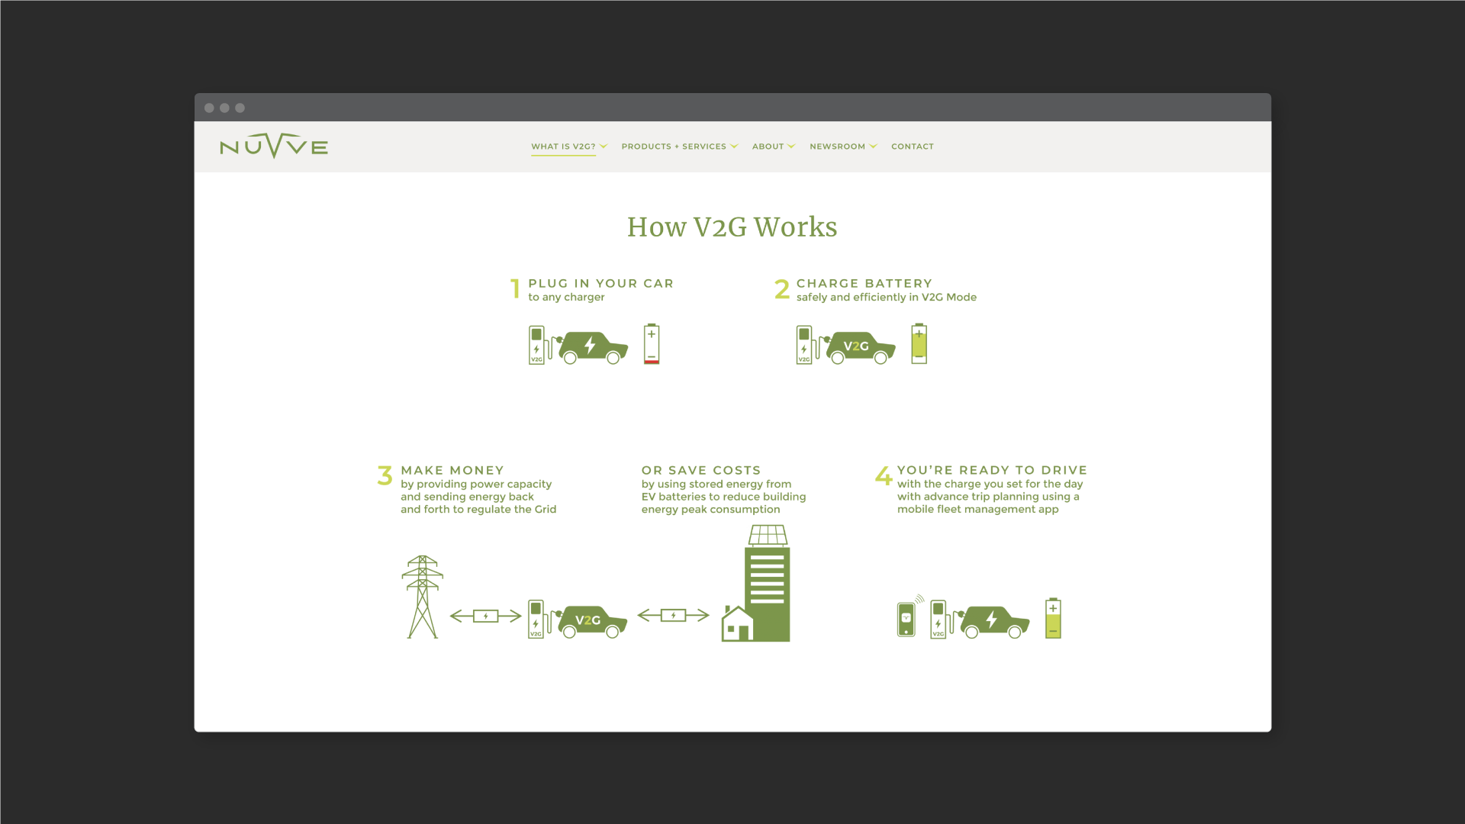1465x824 pixels.
Task: Click the two-way arrow between car and building
Action: pos(673,615)
